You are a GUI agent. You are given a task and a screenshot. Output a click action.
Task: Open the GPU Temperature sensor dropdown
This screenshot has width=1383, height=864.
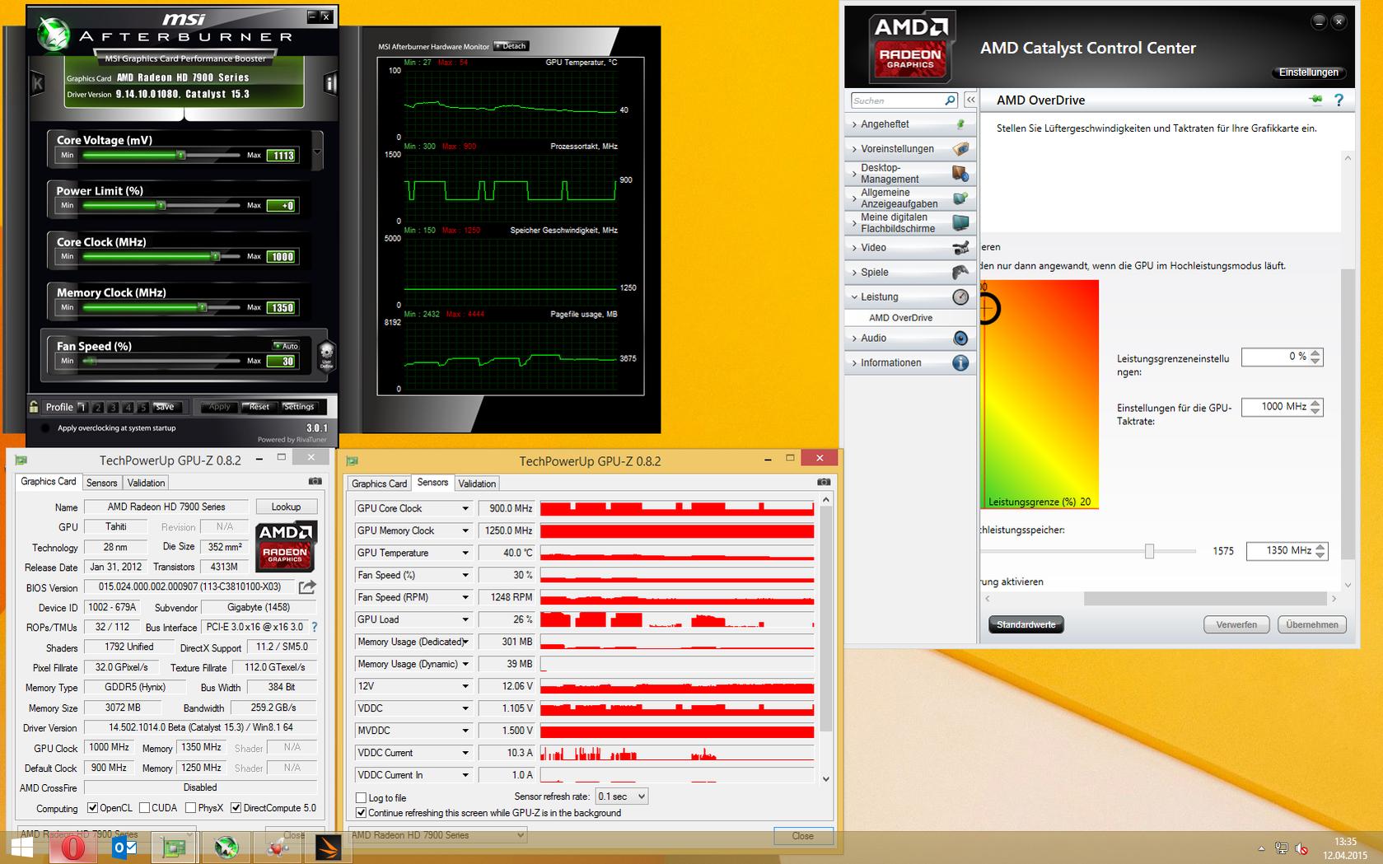[x=465, y=553]
